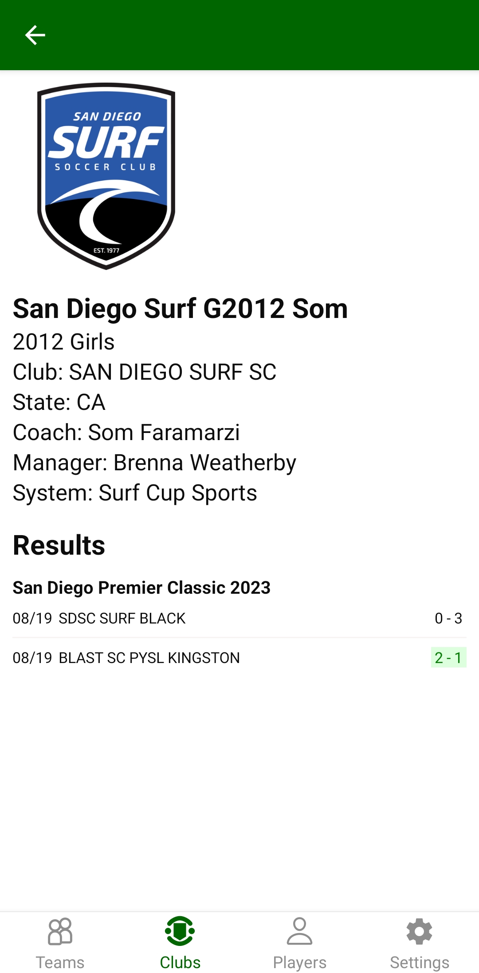Image resolution: width=479 pixels, height=973 pixels.
Task: Open the BLAST SC PYSL KINGSTON match
Action: coord(149,658)
